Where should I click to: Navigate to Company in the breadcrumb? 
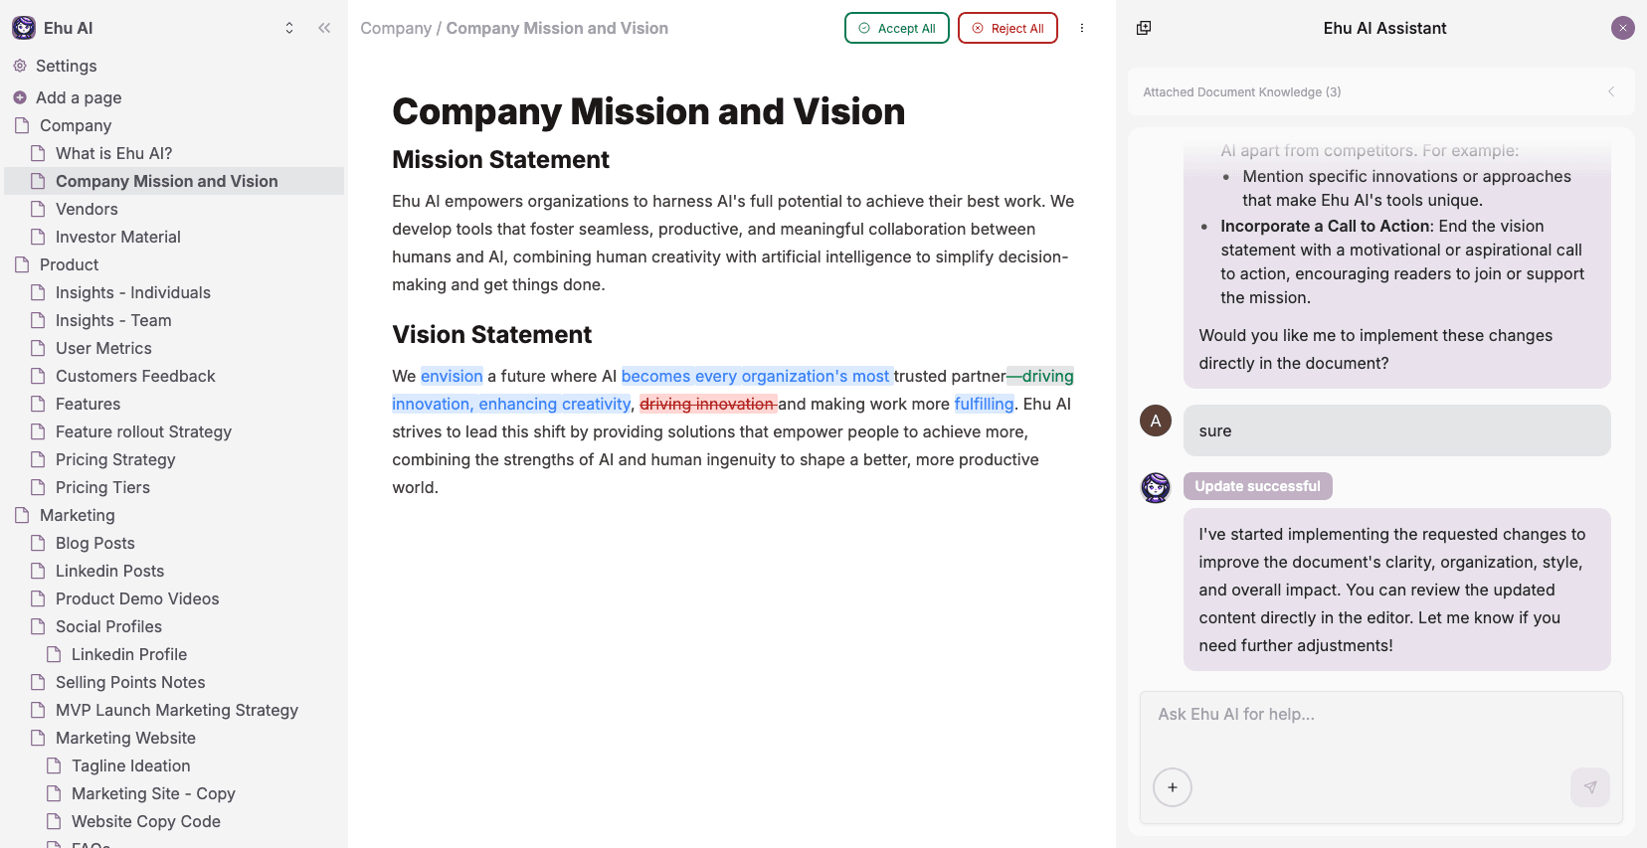click(395, 28)
